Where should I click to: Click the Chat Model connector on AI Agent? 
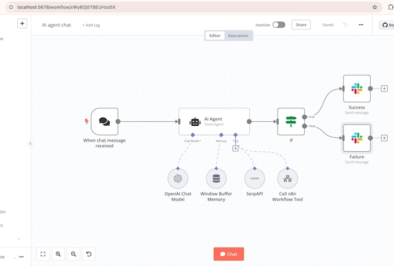click(x=193, y=135)
